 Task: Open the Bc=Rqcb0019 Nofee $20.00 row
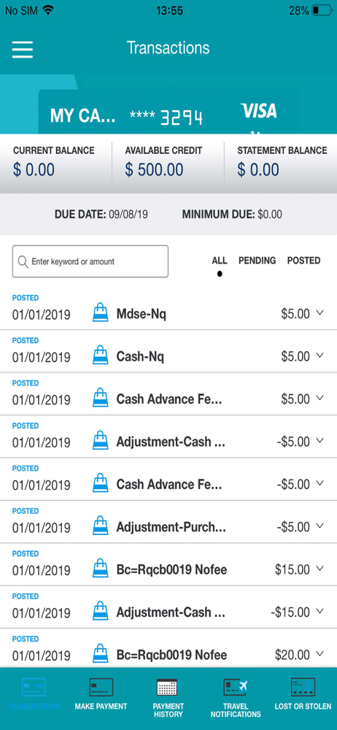pos(168,648)
